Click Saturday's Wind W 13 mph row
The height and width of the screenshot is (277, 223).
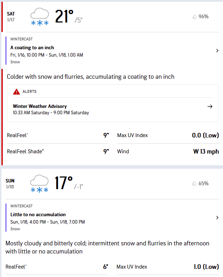click(x=168, y=152)
